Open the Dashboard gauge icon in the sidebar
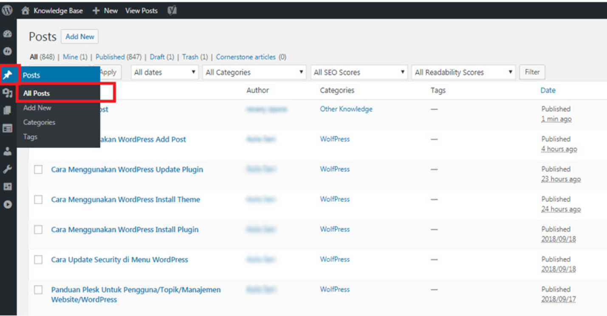607x316 pixels. [7, 34]
